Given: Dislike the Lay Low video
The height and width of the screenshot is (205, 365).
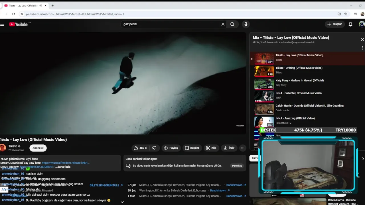Looking at the screenshot, I should click(154, 148).
